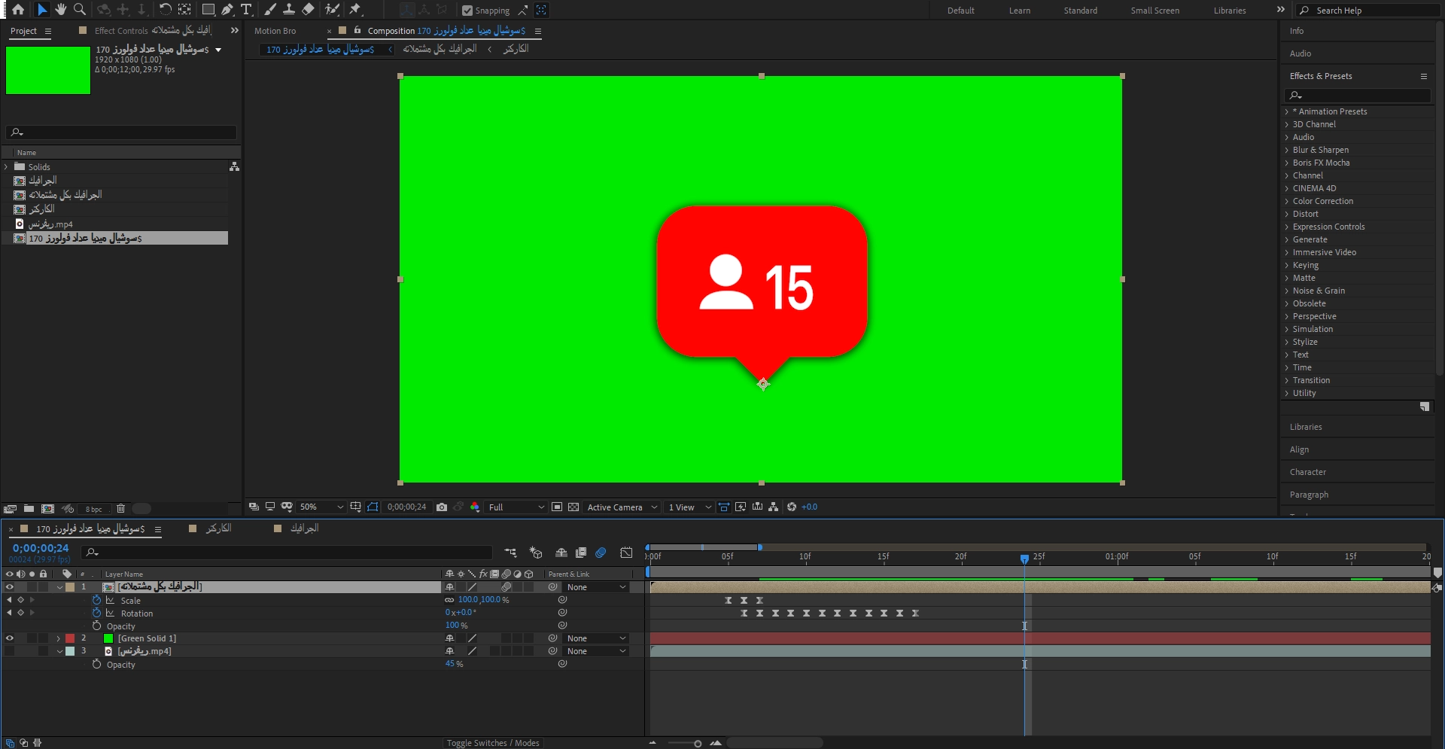Toggle the Motion Blur enable icon in timeline

pos(601,553)
